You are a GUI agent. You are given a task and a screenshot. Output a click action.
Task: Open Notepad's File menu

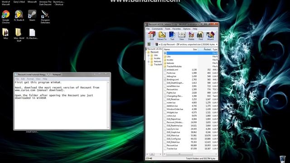pyautogui.click(x=17, y=79)
